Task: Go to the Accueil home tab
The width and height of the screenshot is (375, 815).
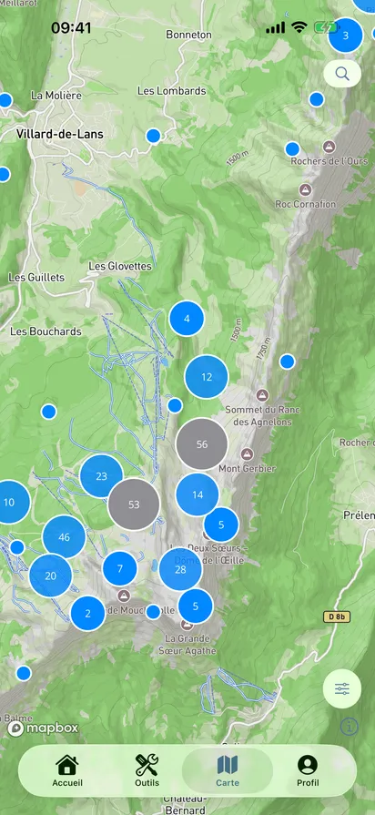Action: coord(67,771)
